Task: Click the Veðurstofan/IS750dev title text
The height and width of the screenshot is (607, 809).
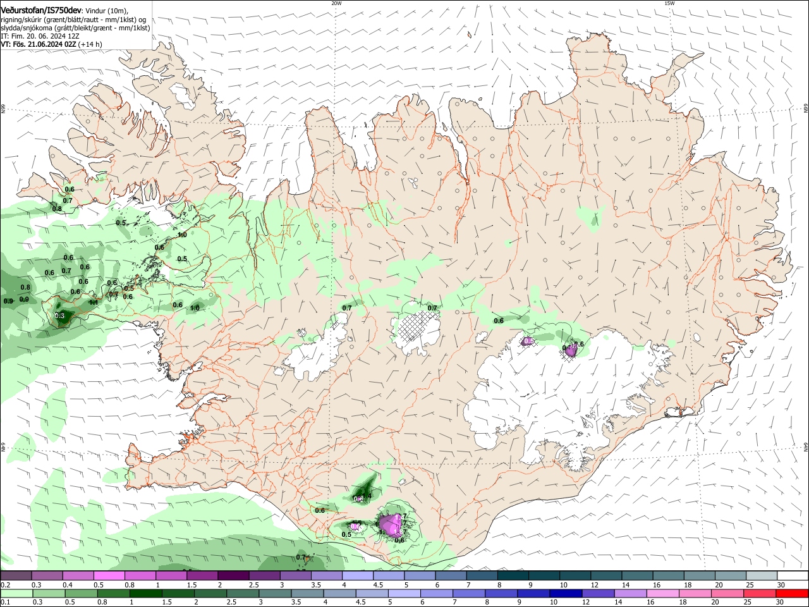Action: [41, 10]
